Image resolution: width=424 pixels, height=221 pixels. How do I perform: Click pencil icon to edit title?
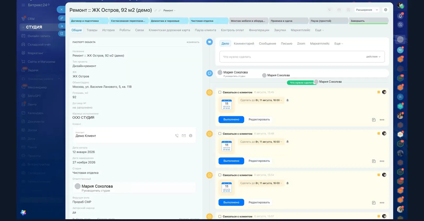pyautogui.click(x=156, y=10)
